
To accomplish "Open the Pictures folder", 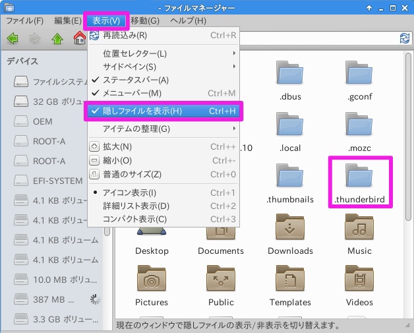I will point(151,286).
